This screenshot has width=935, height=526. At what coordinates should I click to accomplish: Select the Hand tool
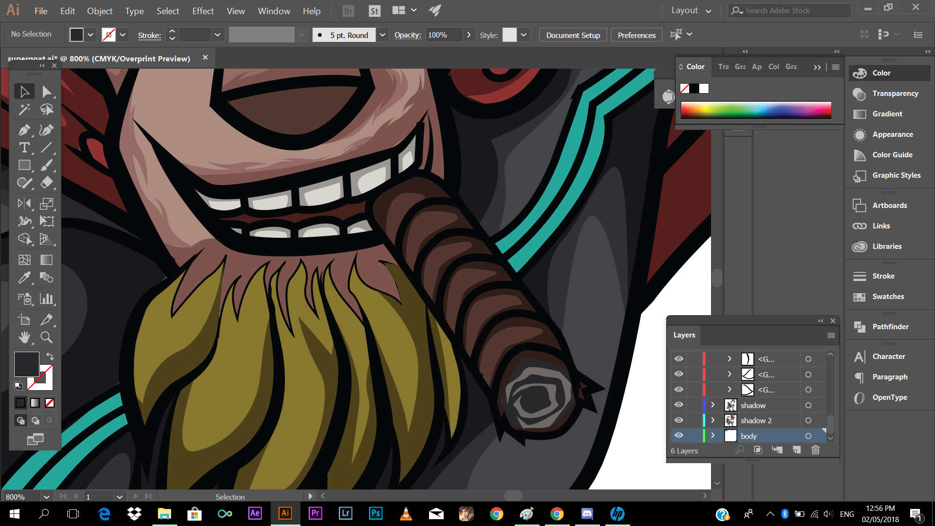point(24,338)
